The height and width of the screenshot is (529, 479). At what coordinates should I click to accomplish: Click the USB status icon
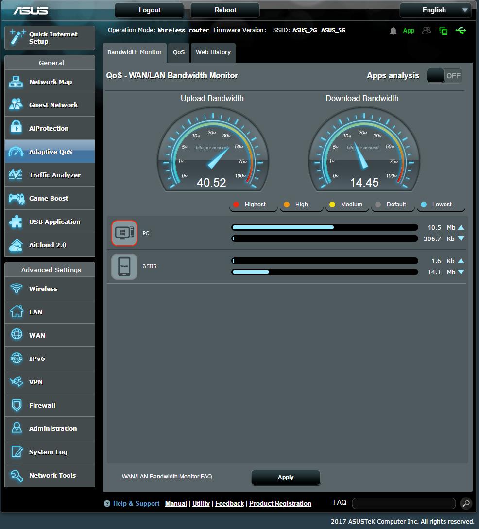pyautogui.click(x=461, y=31)
